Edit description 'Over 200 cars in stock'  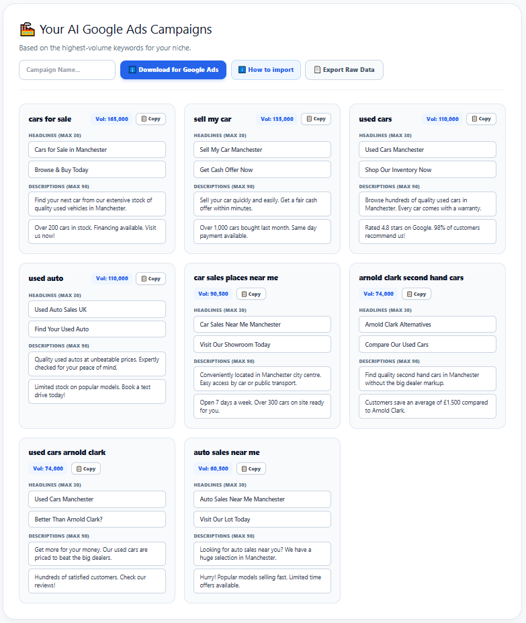97,232
